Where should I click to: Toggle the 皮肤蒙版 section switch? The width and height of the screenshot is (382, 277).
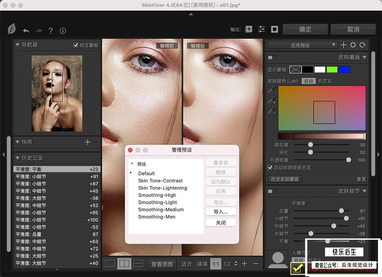point(272,58)
